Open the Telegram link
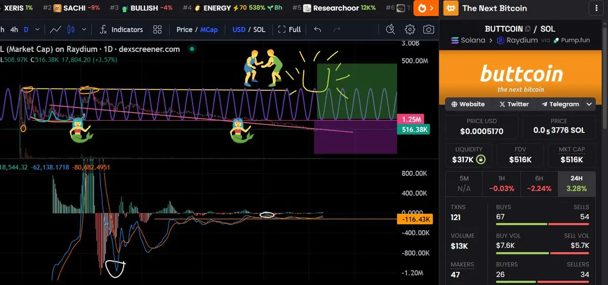Image resolution: width=608 pixels, height=285 pixels. [560, 104]
